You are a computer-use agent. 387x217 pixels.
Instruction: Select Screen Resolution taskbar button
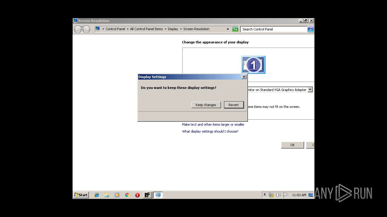point(158,195)
